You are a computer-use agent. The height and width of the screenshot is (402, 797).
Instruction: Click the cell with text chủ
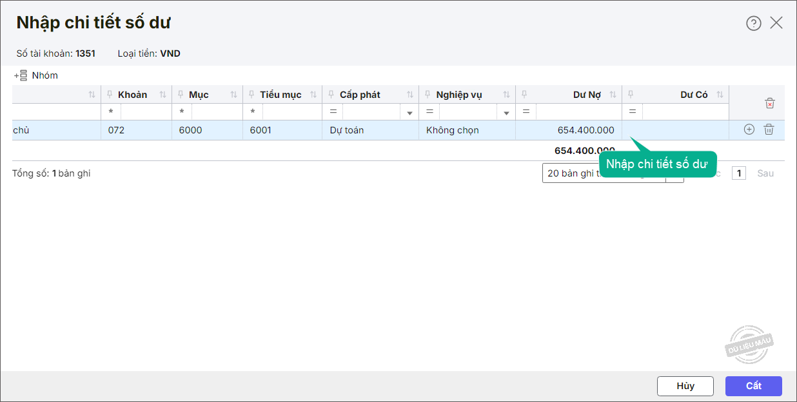(x=57, y=130)
